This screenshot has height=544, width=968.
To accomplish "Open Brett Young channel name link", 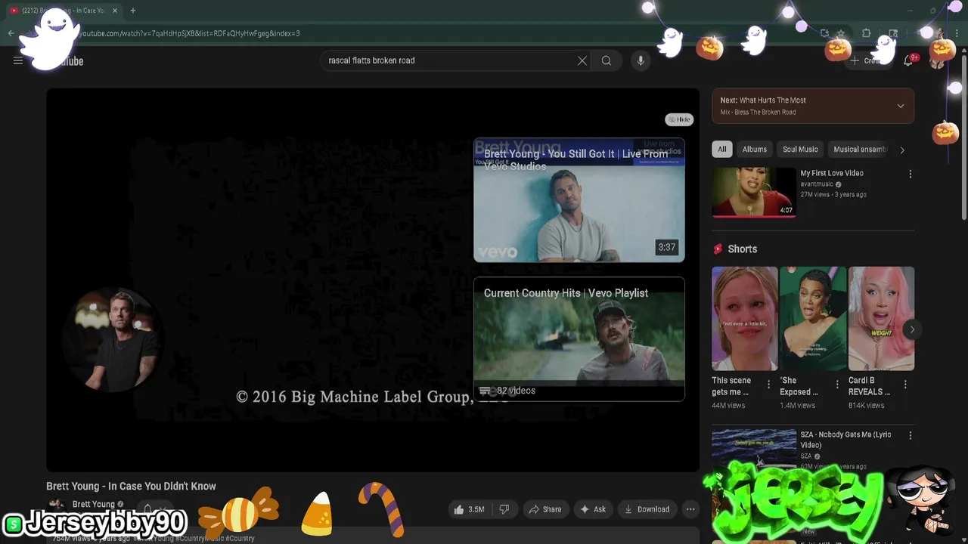I will click(x=93, y=505).
